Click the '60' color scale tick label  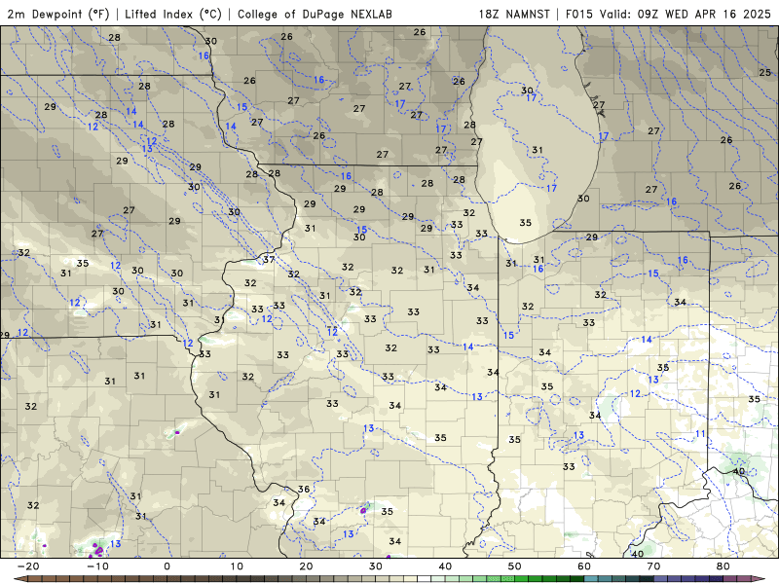(x=584, y=566)
